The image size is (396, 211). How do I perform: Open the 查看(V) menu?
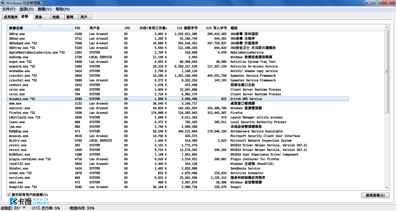click(x=45, y=9)
